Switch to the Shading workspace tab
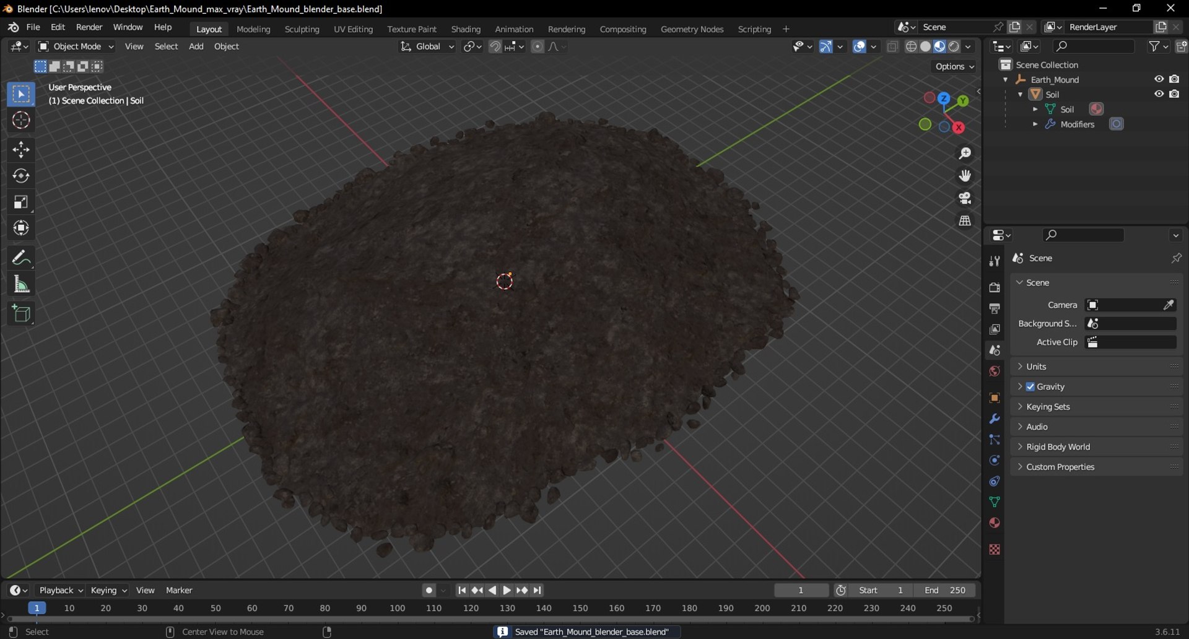 [466, 29]
